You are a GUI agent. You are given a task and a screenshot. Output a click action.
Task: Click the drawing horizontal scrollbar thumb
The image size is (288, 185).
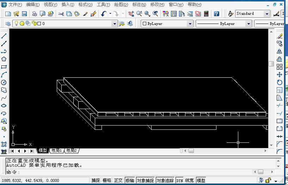tap(191, 151)
